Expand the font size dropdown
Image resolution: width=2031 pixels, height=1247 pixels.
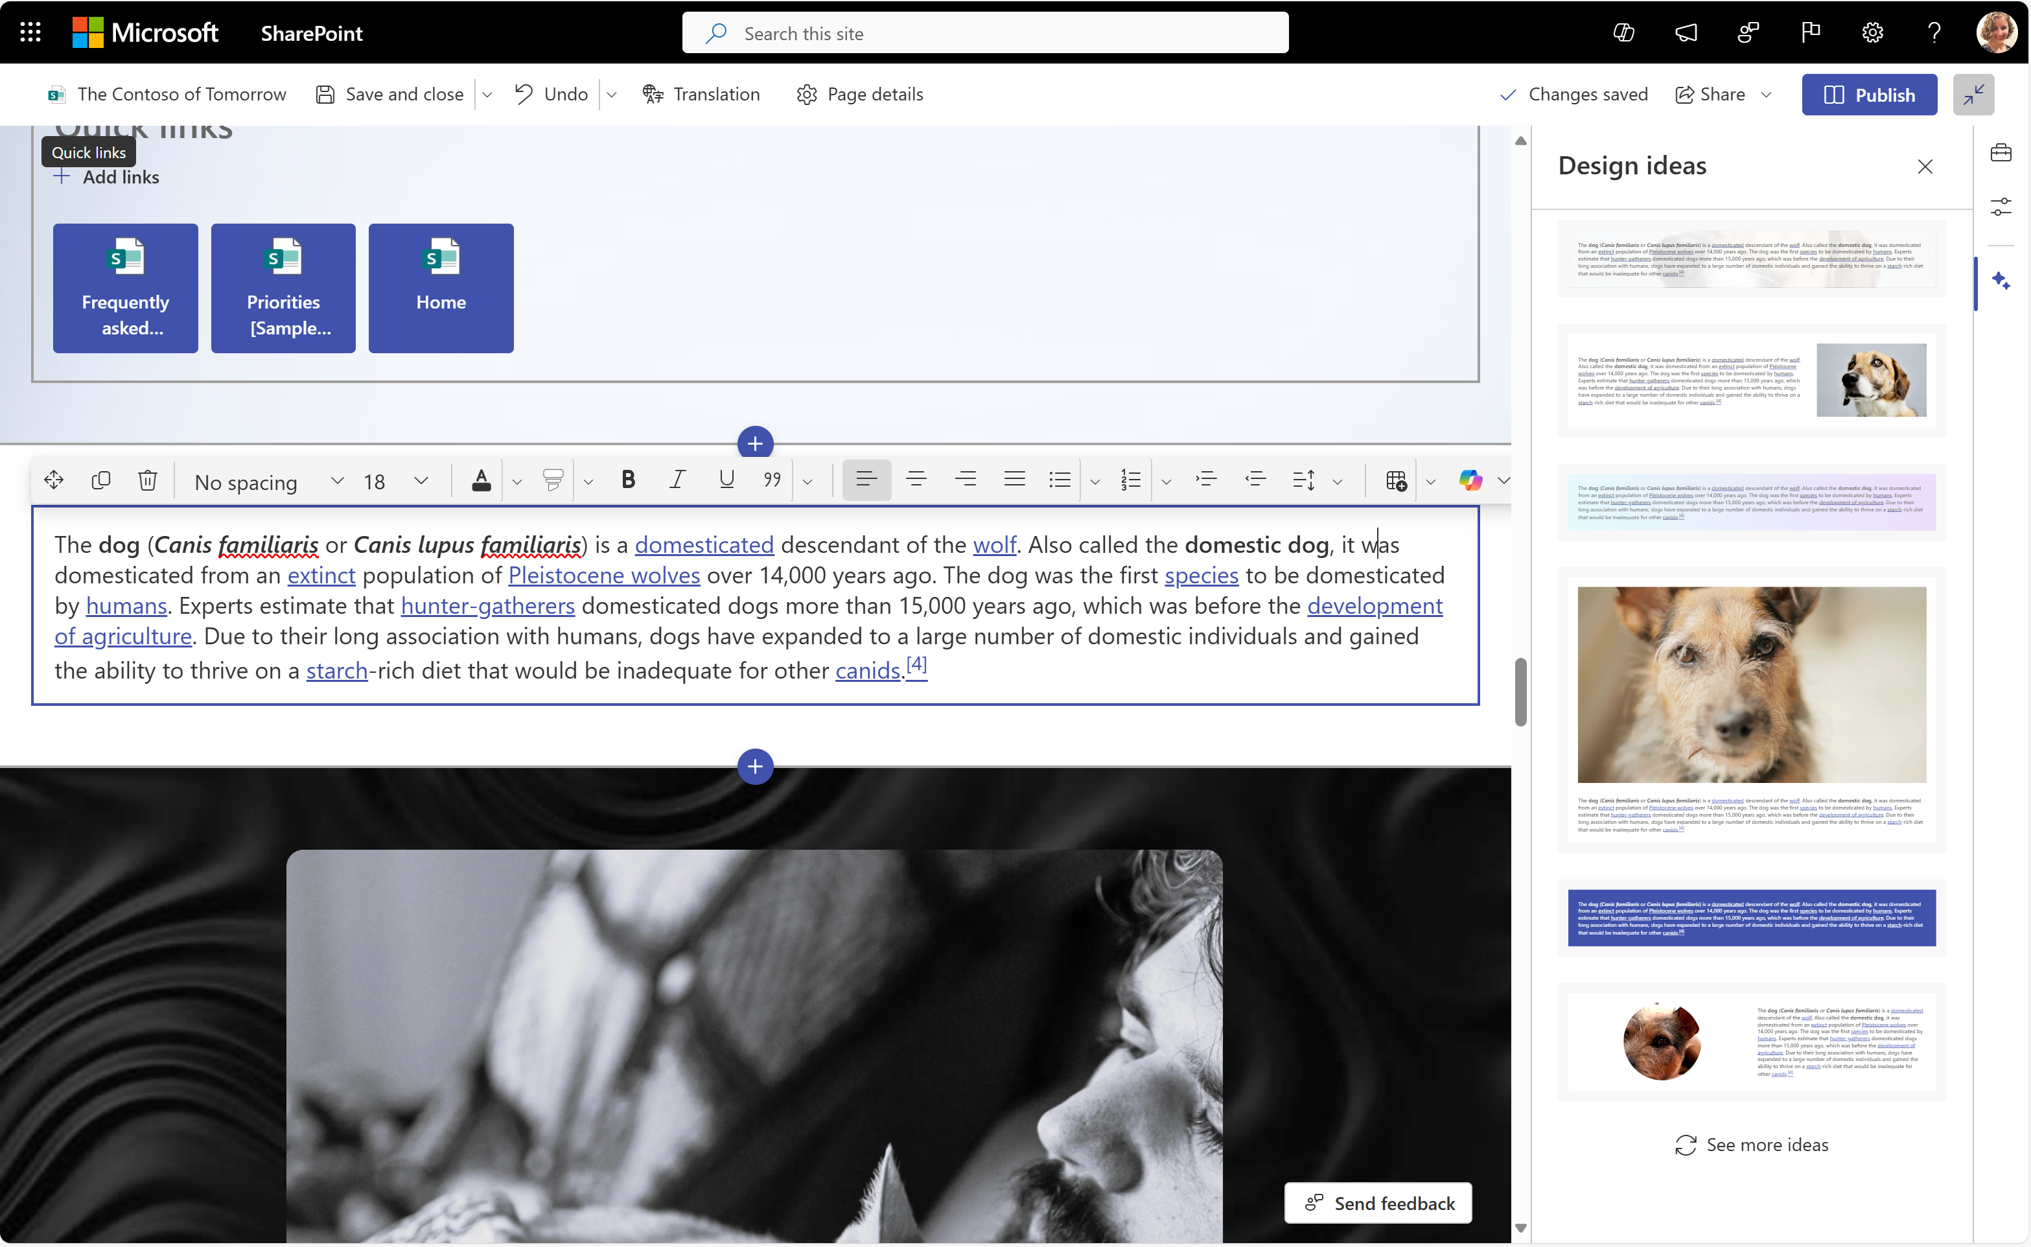point(422,480)
